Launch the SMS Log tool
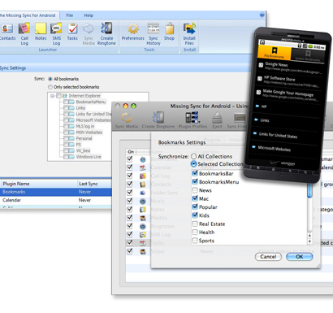The image size is (333, 313). (56, 34)
